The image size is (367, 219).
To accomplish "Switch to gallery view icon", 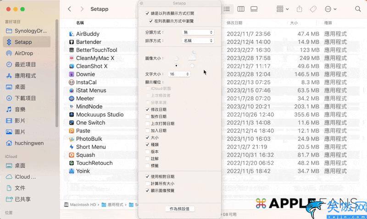I will click(x=254, y=9).
